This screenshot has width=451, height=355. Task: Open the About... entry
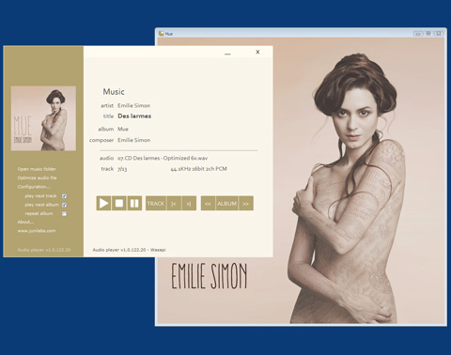point(25,222)
